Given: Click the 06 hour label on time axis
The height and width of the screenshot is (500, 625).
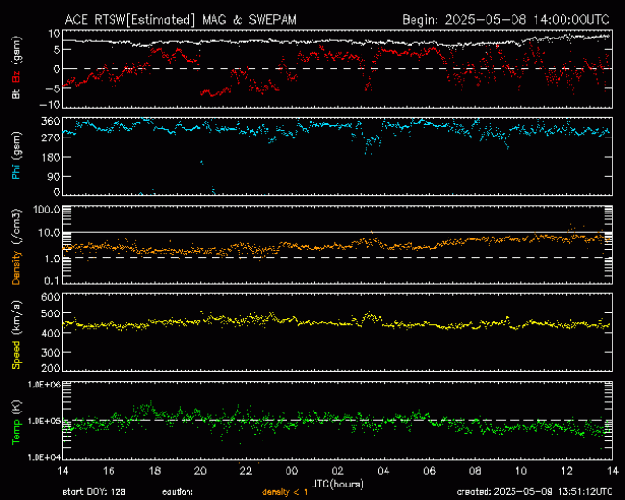Looking at the screenshot, I should pos(429,471).
